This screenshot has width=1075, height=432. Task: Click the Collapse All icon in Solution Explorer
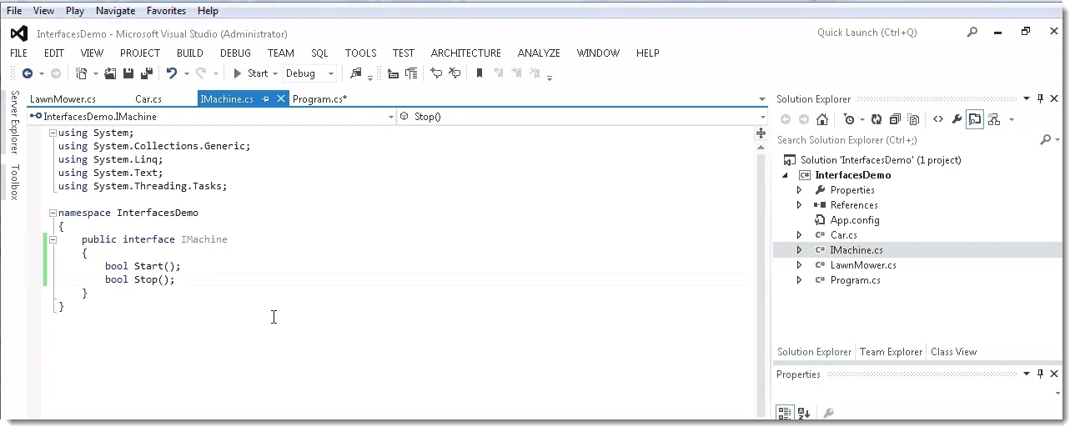tap(895, 119)
